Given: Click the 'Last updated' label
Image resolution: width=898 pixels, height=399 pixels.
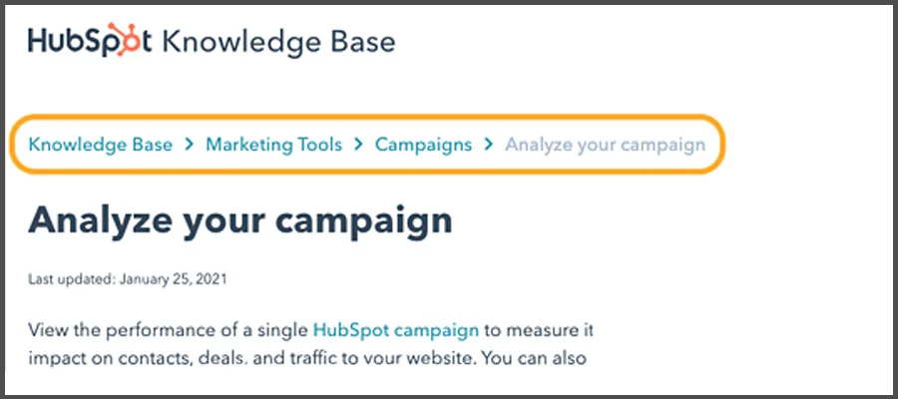Looking at the screenshot, I should [x=71, y=279].
